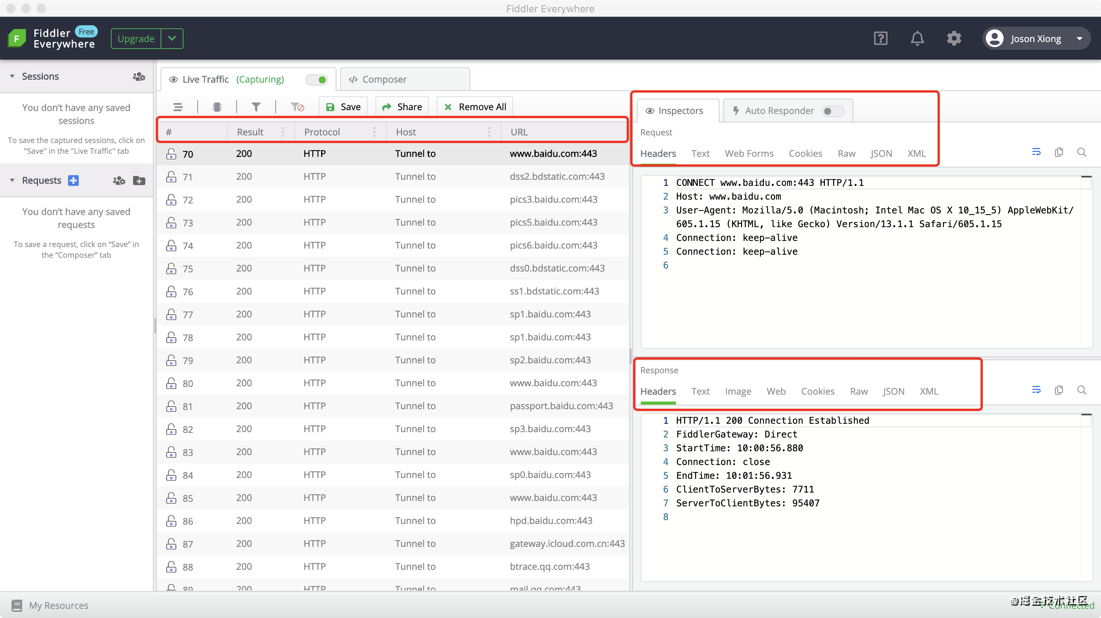1101x618 pixels.
Task: Select session 81 passport.baidu.com:443
Action: tap(393, 406)
